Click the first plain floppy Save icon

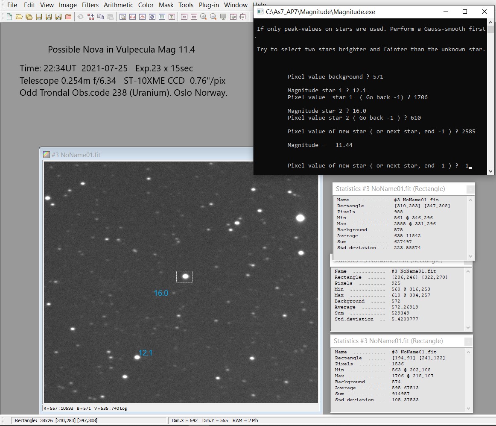click(x=39, y=17)
